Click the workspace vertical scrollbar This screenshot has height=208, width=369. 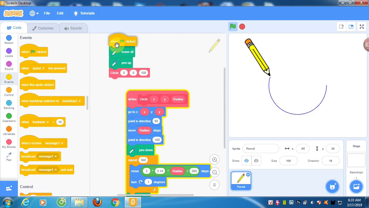click(x=225, y=108)
